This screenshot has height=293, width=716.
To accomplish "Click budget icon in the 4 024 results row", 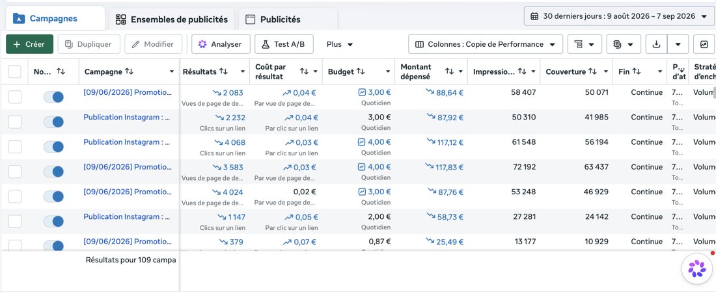I will (362, 192).
